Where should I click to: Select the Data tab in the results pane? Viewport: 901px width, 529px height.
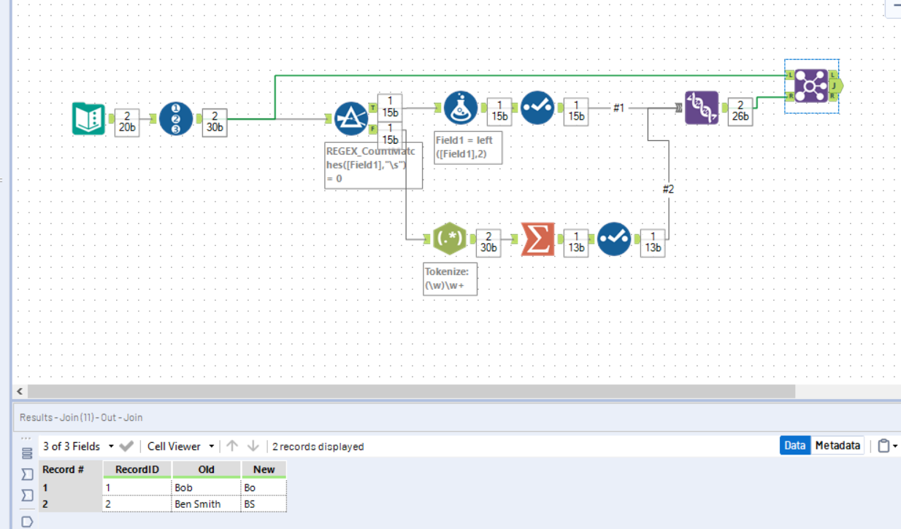point(794,445)
